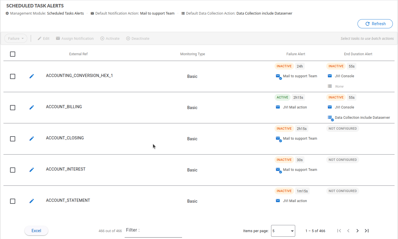Open the Failure alert type dropdown
398x239 pixels.
tap(16, 39)
